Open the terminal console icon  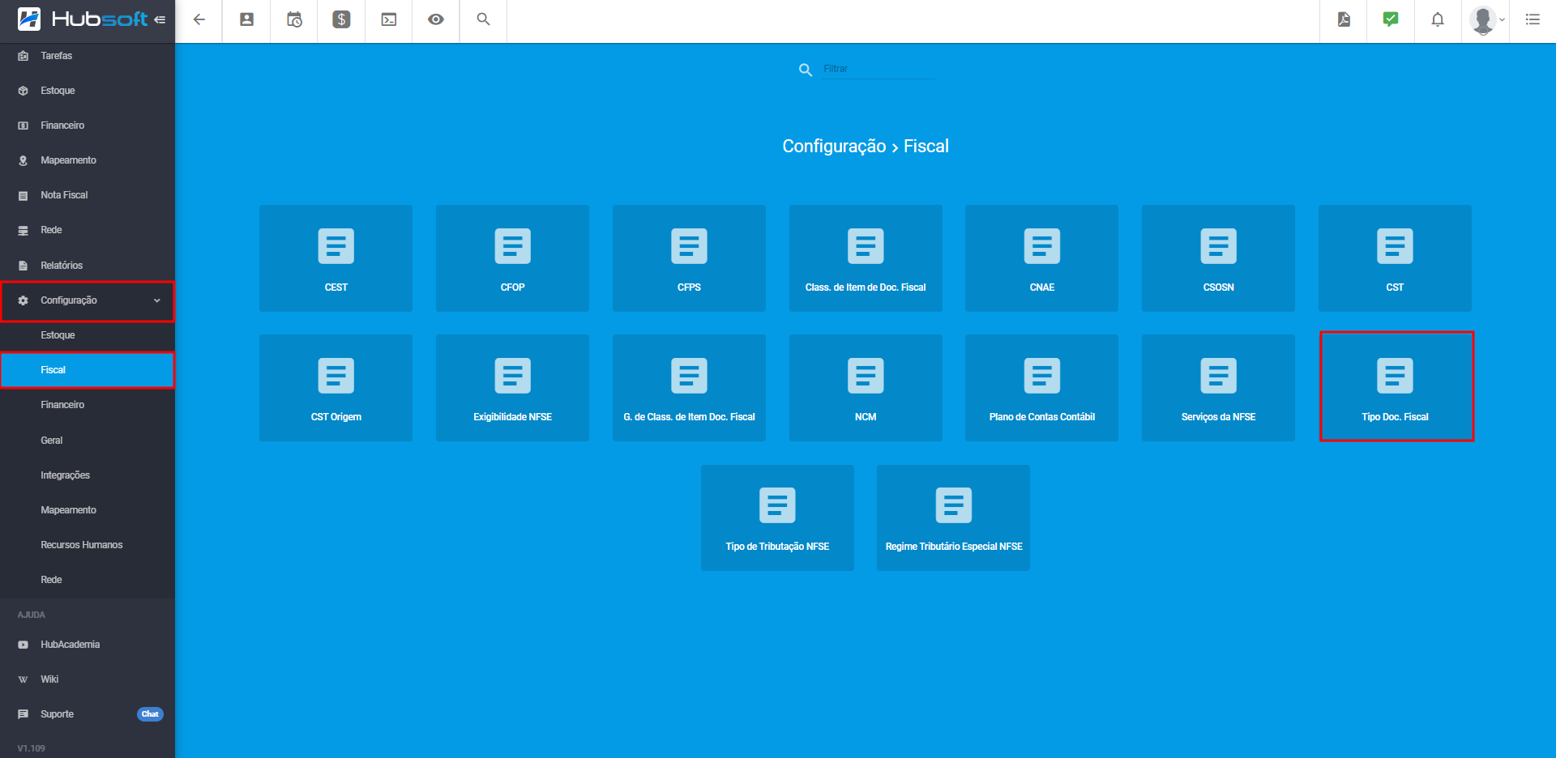pos(389,19)
